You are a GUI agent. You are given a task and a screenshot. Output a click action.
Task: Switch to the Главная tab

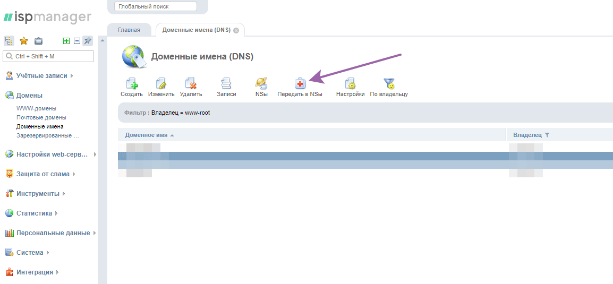[x=129, y=30]
